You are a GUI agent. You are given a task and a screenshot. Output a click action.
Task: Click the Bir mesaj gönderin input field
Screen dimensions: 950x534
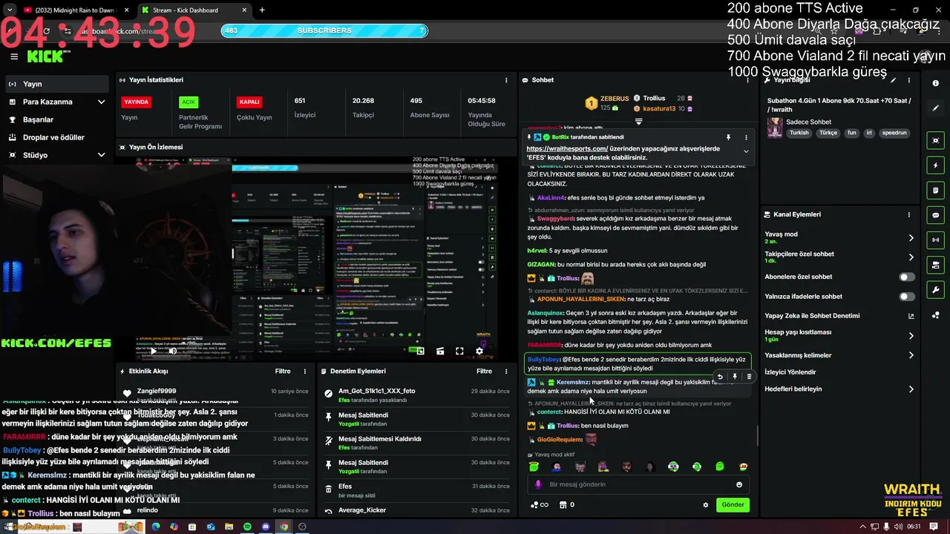[x=638, y=484]
